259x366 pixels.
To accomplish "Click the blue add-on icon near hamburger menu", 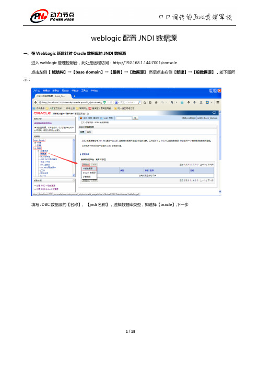I will (207, 103).
